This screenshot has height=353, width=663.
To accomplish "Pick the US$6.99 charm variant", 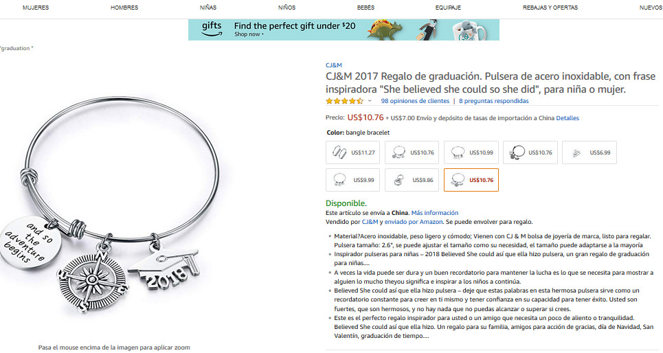I will click(x=589, y=152).
